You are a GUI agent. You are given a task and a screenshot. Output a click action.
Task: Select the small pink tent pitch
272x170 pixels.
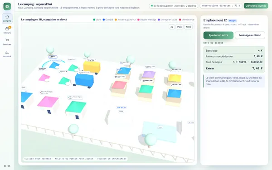[x=44, y=78]
